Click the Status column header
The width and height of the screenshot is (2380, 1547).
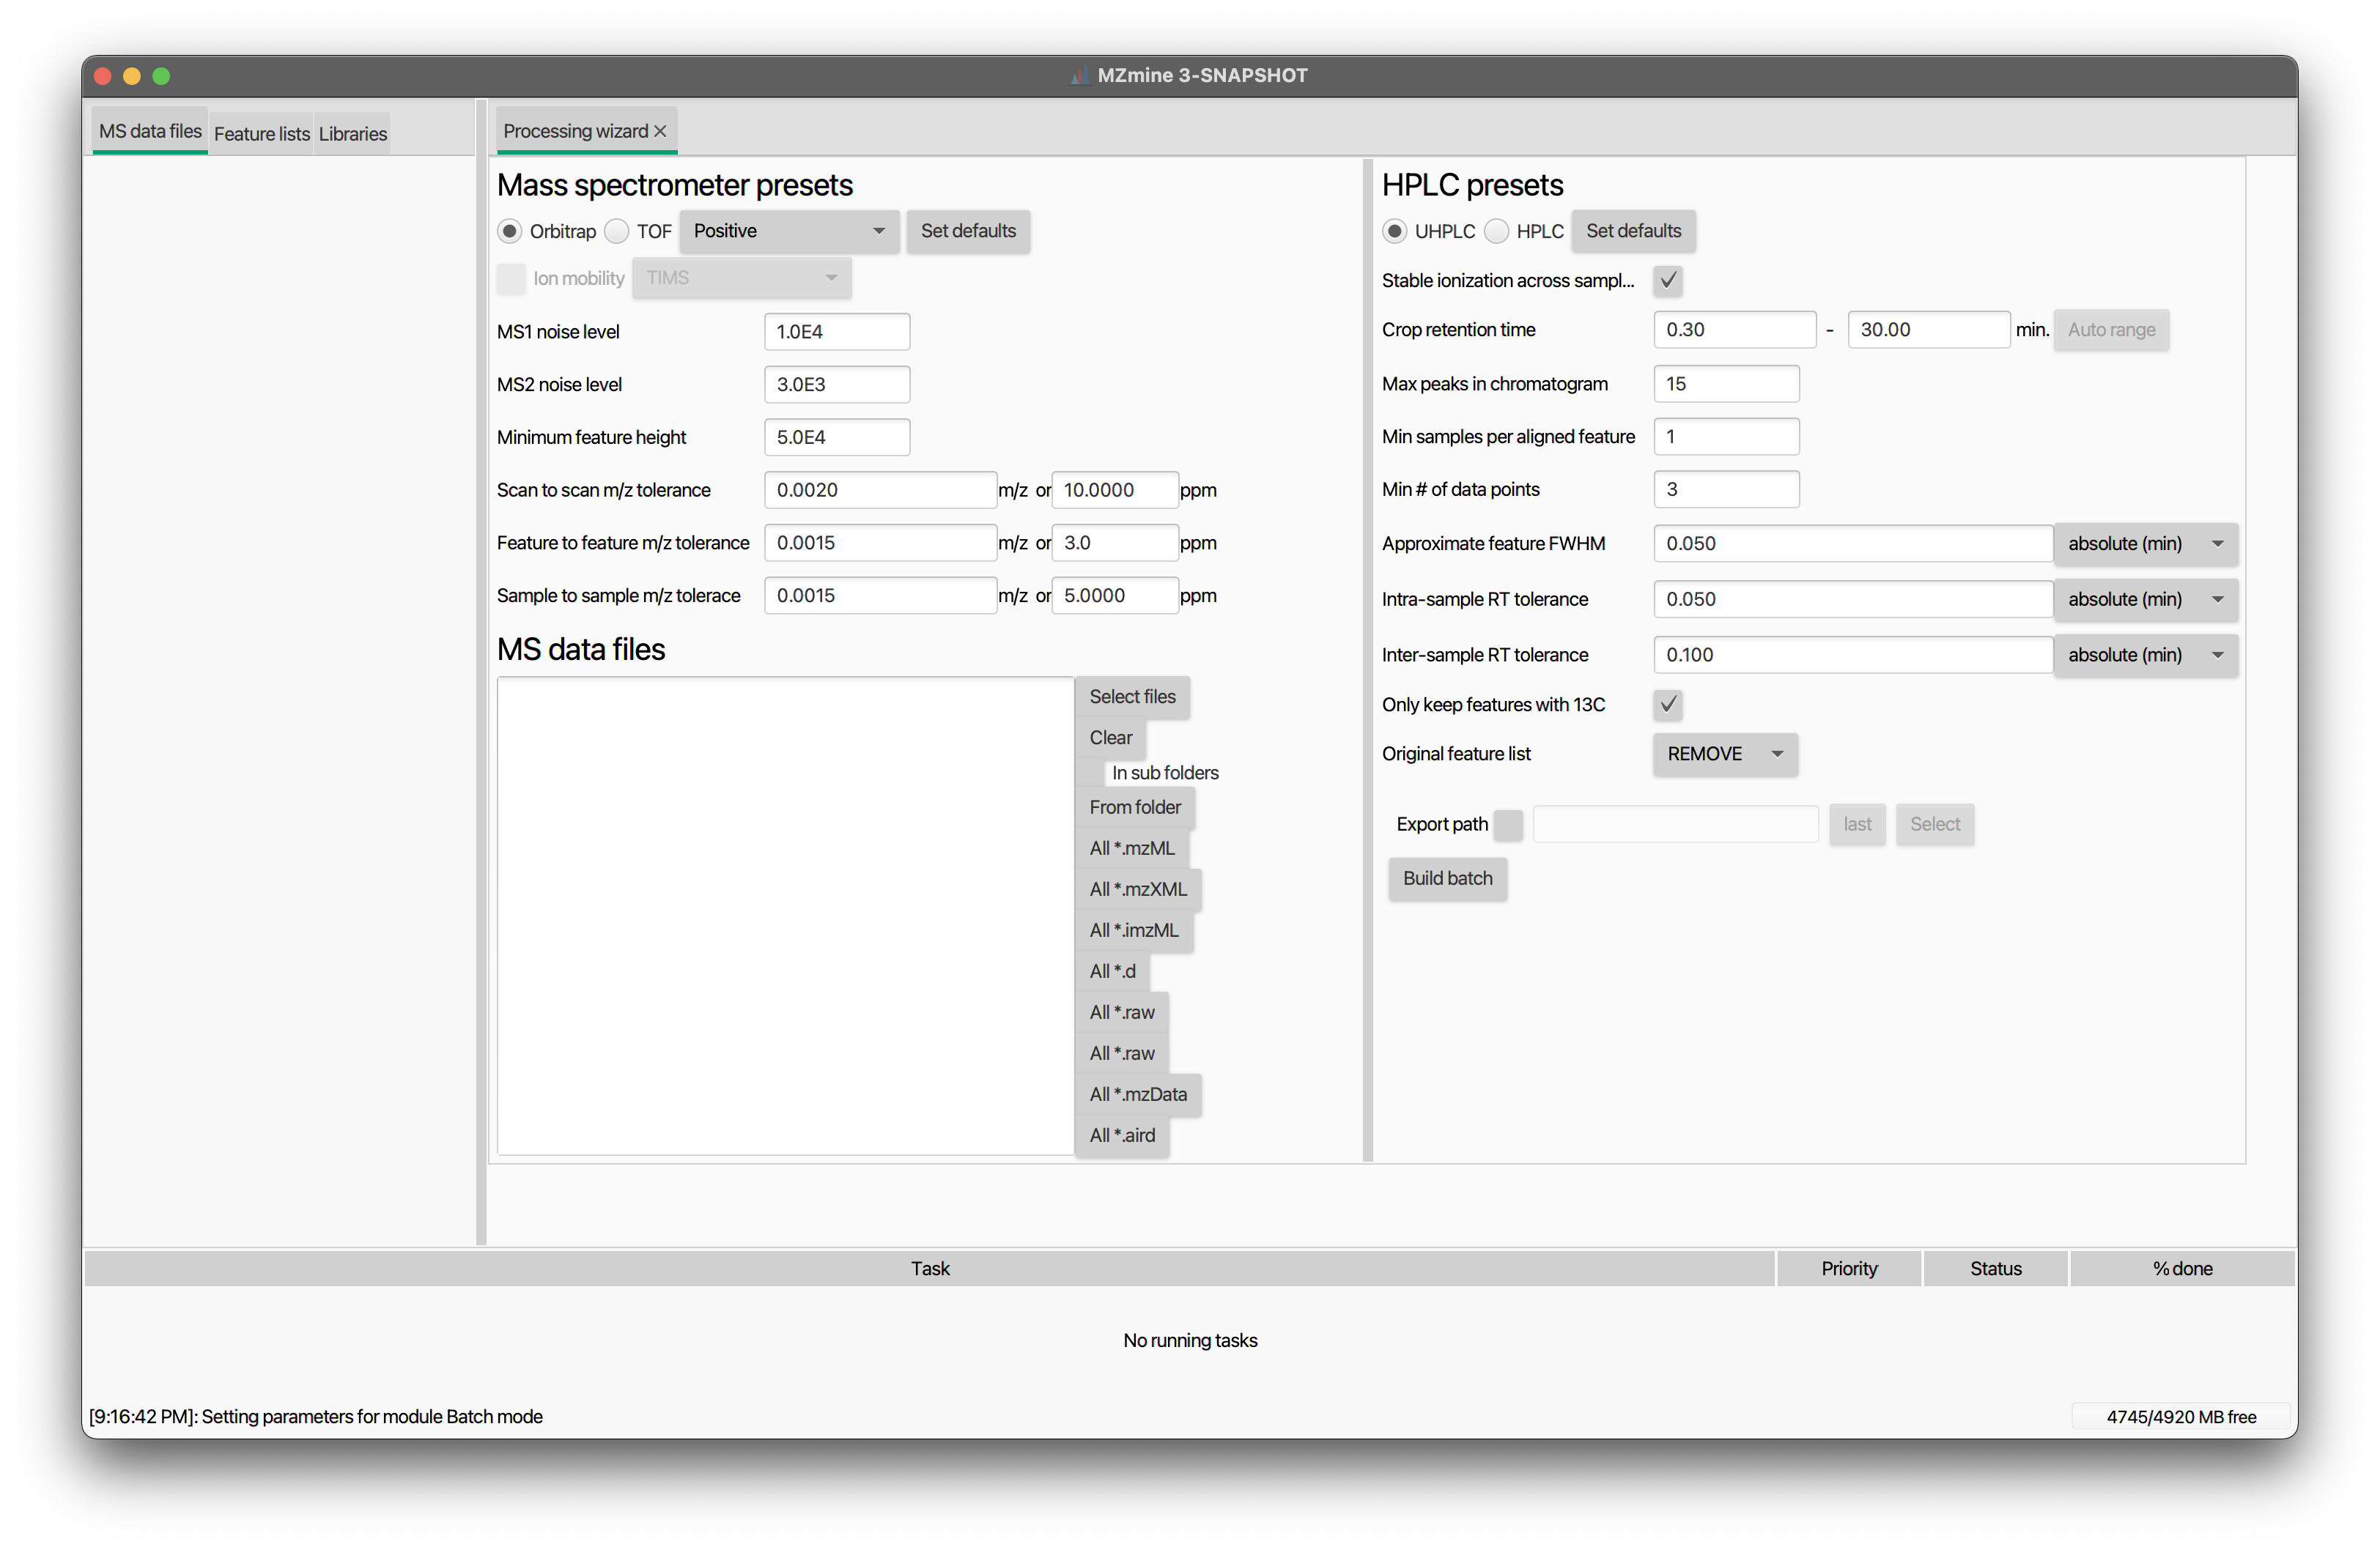[1995, 1268]
